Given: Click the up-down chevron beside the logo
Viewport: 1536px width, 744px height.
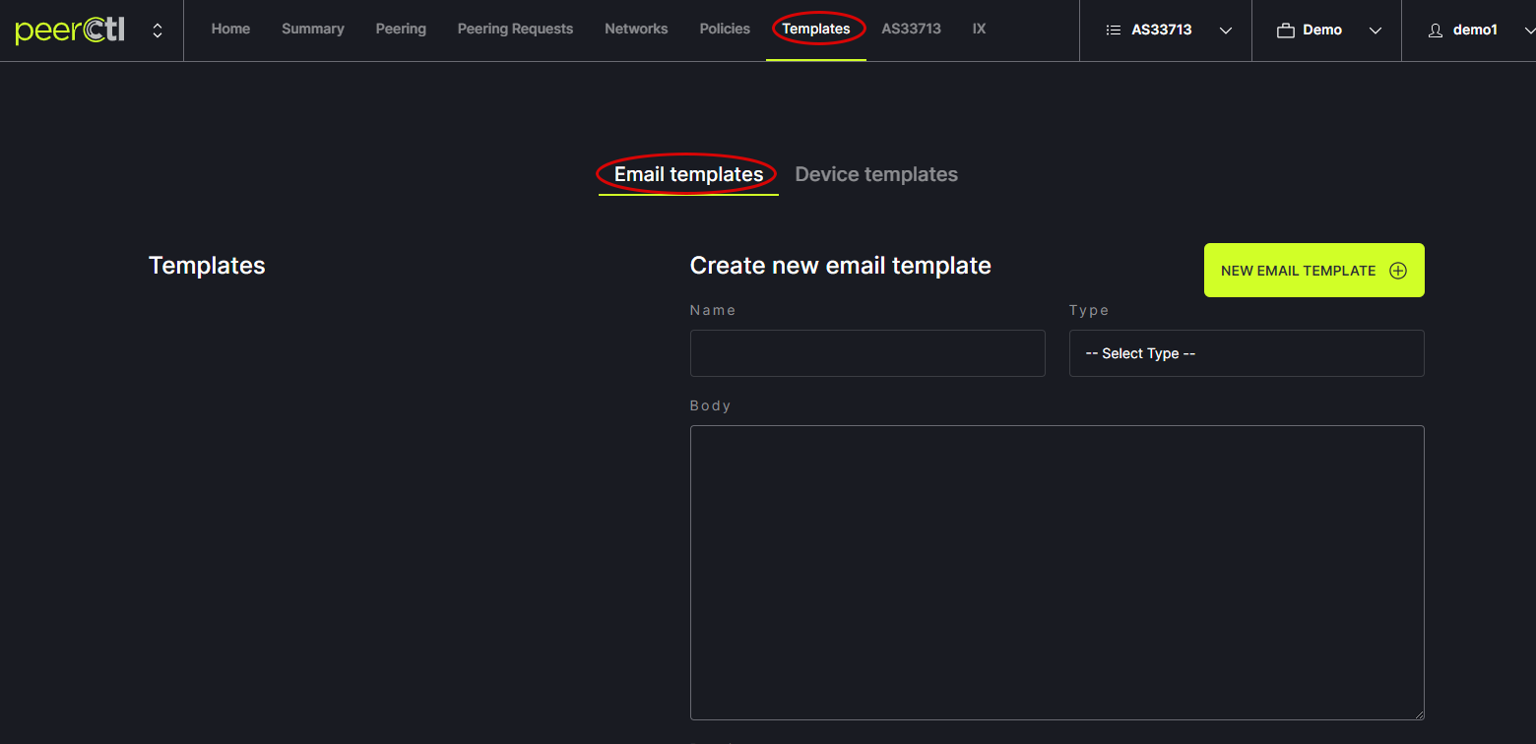Looking at the screenshot, I should click(x=158, y=31).
